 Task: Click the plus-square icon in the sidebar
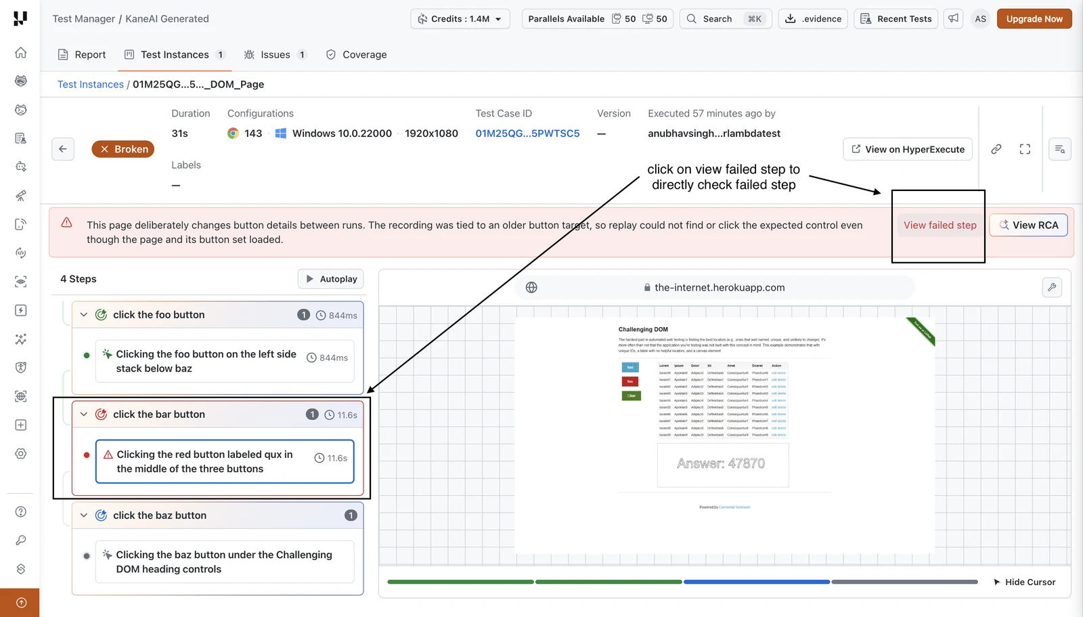coord(21,425)
